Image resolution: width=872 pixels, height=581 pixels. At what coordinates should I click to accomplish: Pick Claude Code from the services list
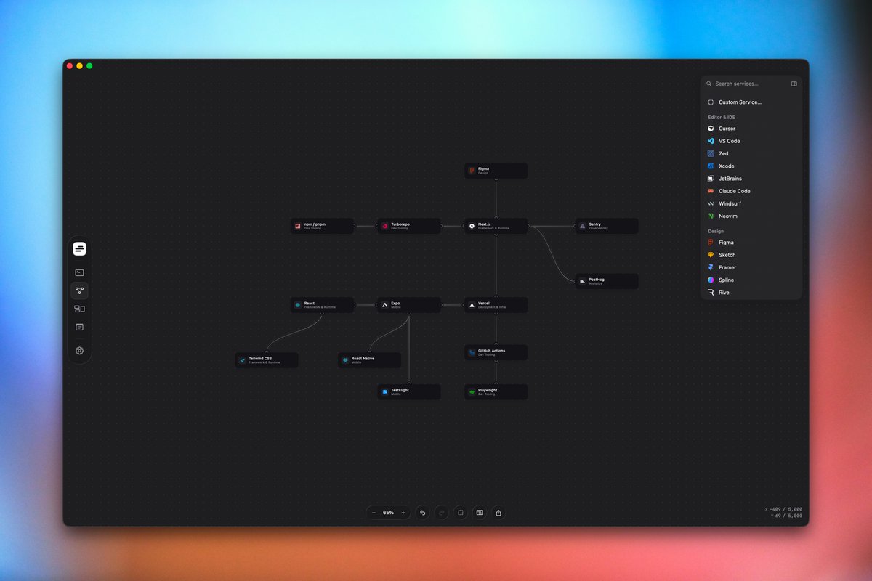pos(751,191)
